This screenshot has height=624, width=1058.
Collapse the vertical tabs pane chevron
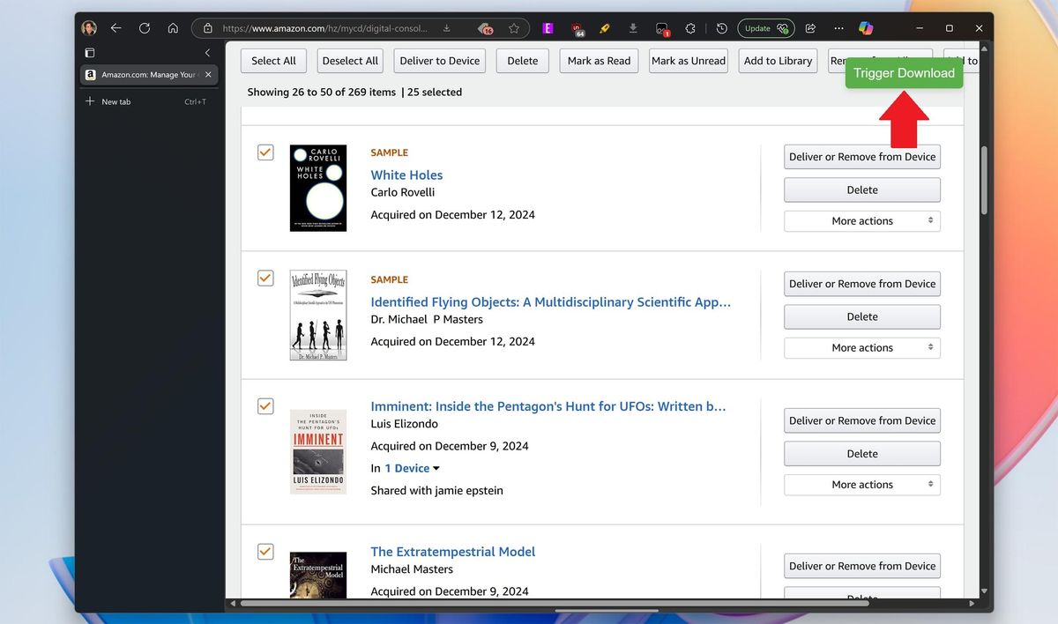coord(207,53)
